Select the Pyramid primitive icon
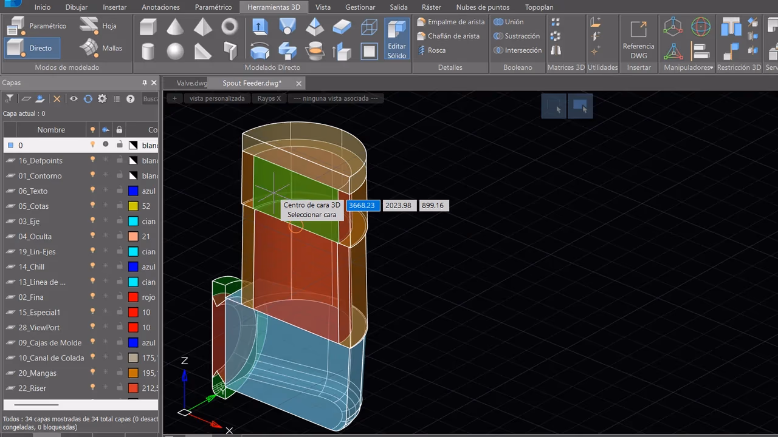The image size is (778, 437). (x=202, y=27)
